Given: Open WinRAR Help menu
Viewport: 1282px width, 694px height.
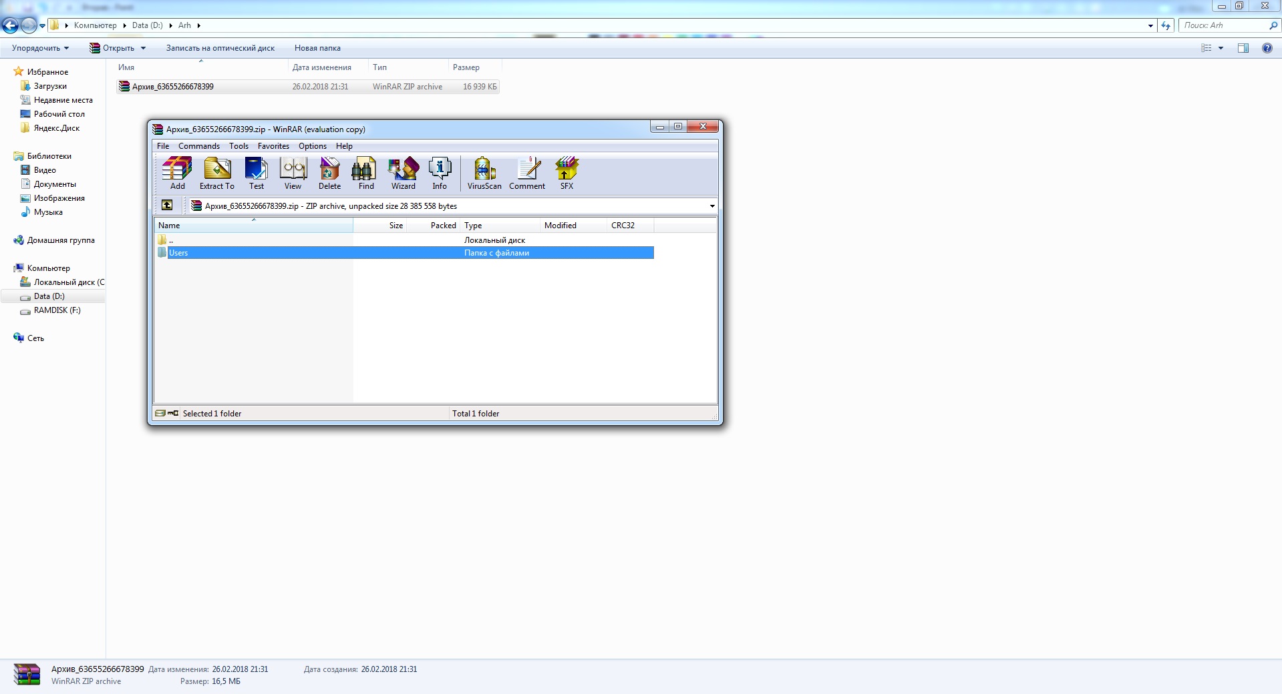Looking at the screenshot, I should pyautogui.click(x=344, y=146).
